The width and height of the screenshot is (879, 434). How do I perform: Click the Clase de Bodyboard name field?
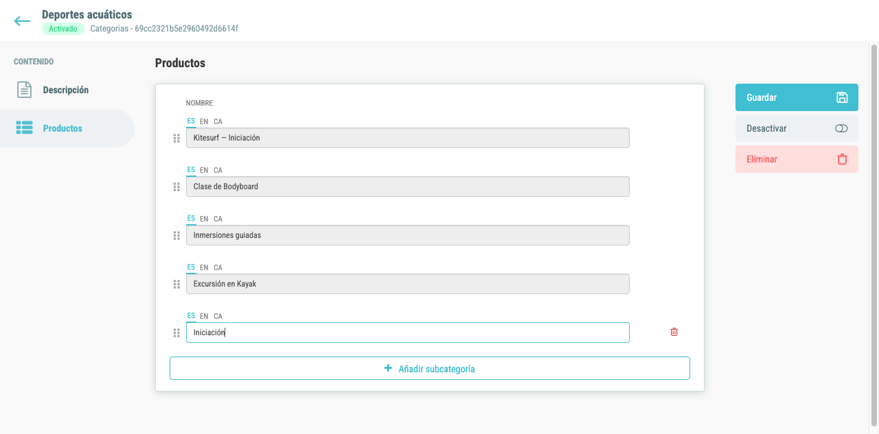pos(408,186)
